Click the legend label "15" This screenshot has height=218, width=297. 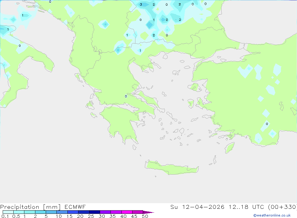69,216
